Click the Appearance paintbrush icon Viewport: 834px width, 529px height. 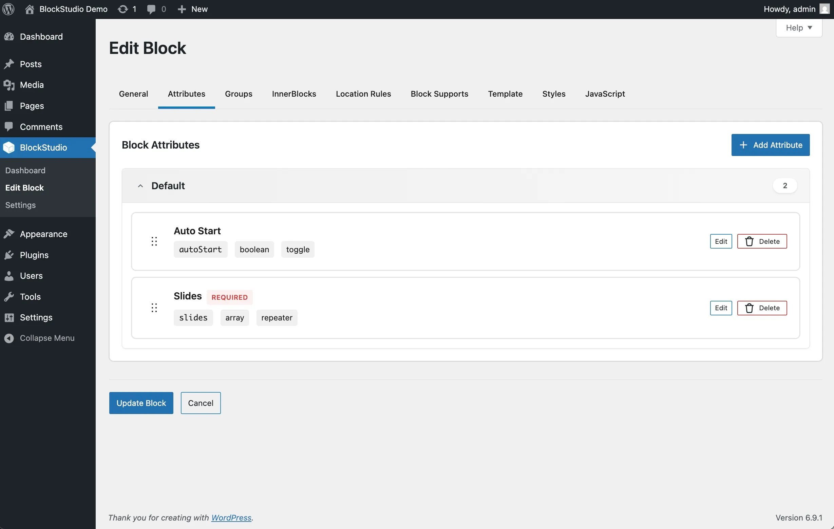[10, 234]
